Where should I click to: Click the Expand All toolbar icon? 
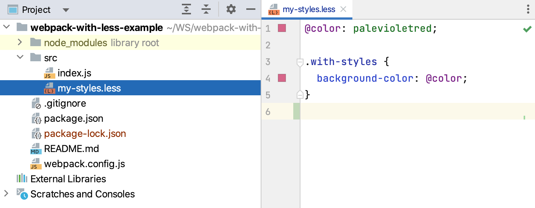click(x=186, y=9)
